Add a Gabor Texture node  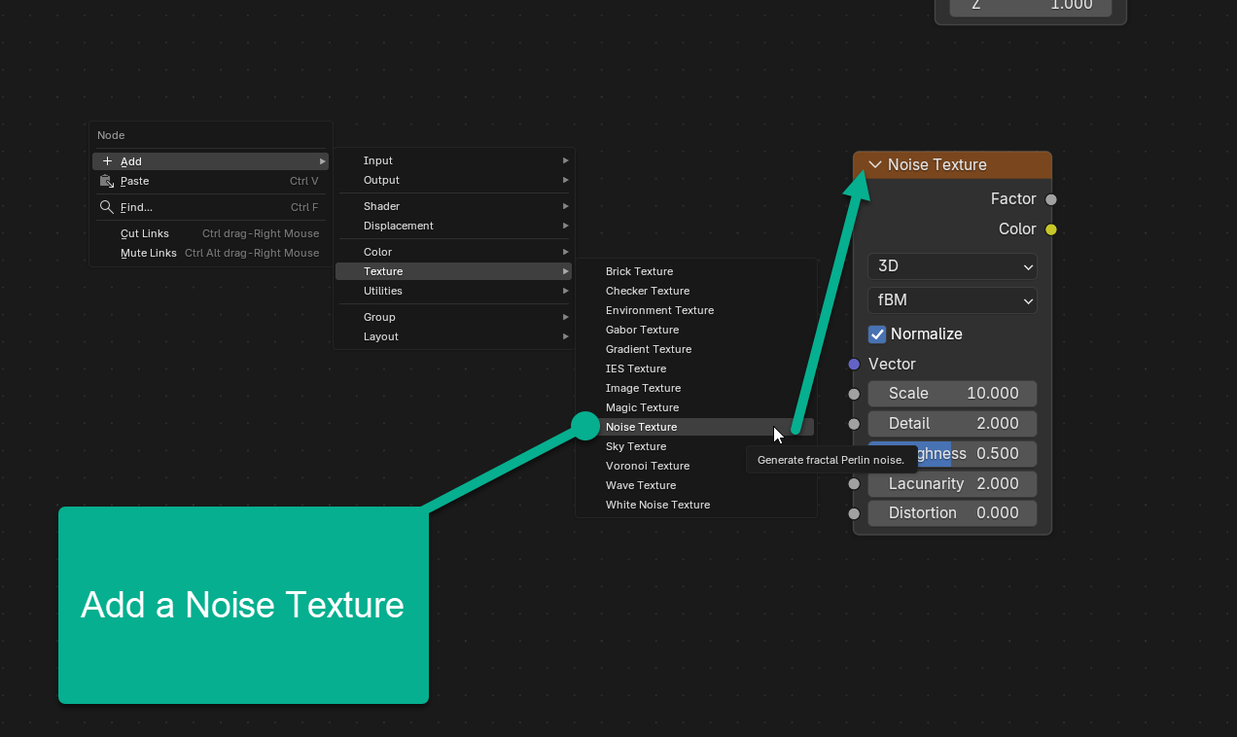696,330
